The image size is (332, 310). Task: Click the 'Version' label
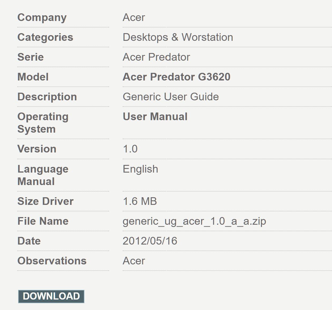[37, 149]
